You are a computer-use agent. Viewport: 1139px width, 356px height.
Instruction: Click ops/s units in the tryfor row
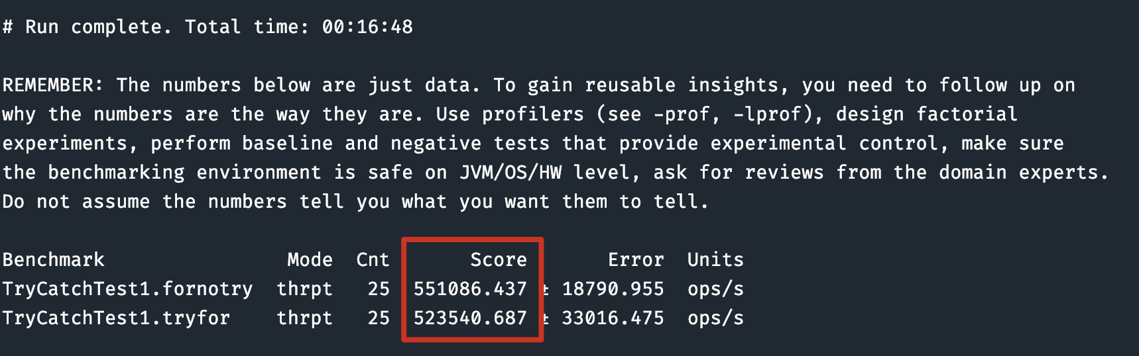pos(715,318)
